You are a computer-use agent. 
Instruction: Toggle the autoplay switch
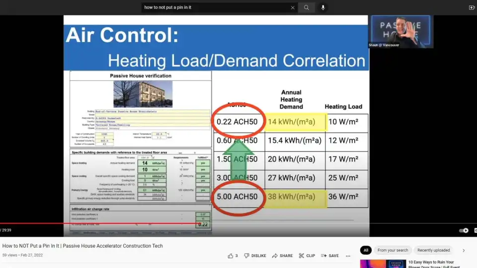(463, 230)
